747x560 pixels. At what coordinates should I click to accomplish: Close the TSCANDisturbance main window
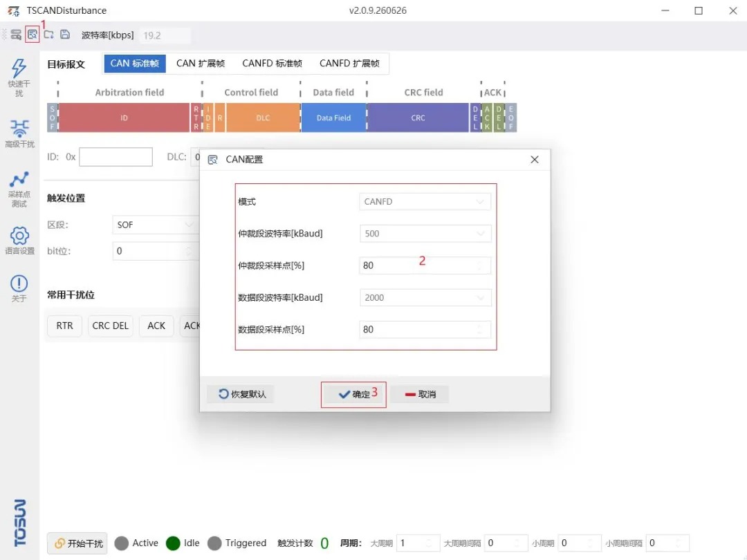click(732, 10)
